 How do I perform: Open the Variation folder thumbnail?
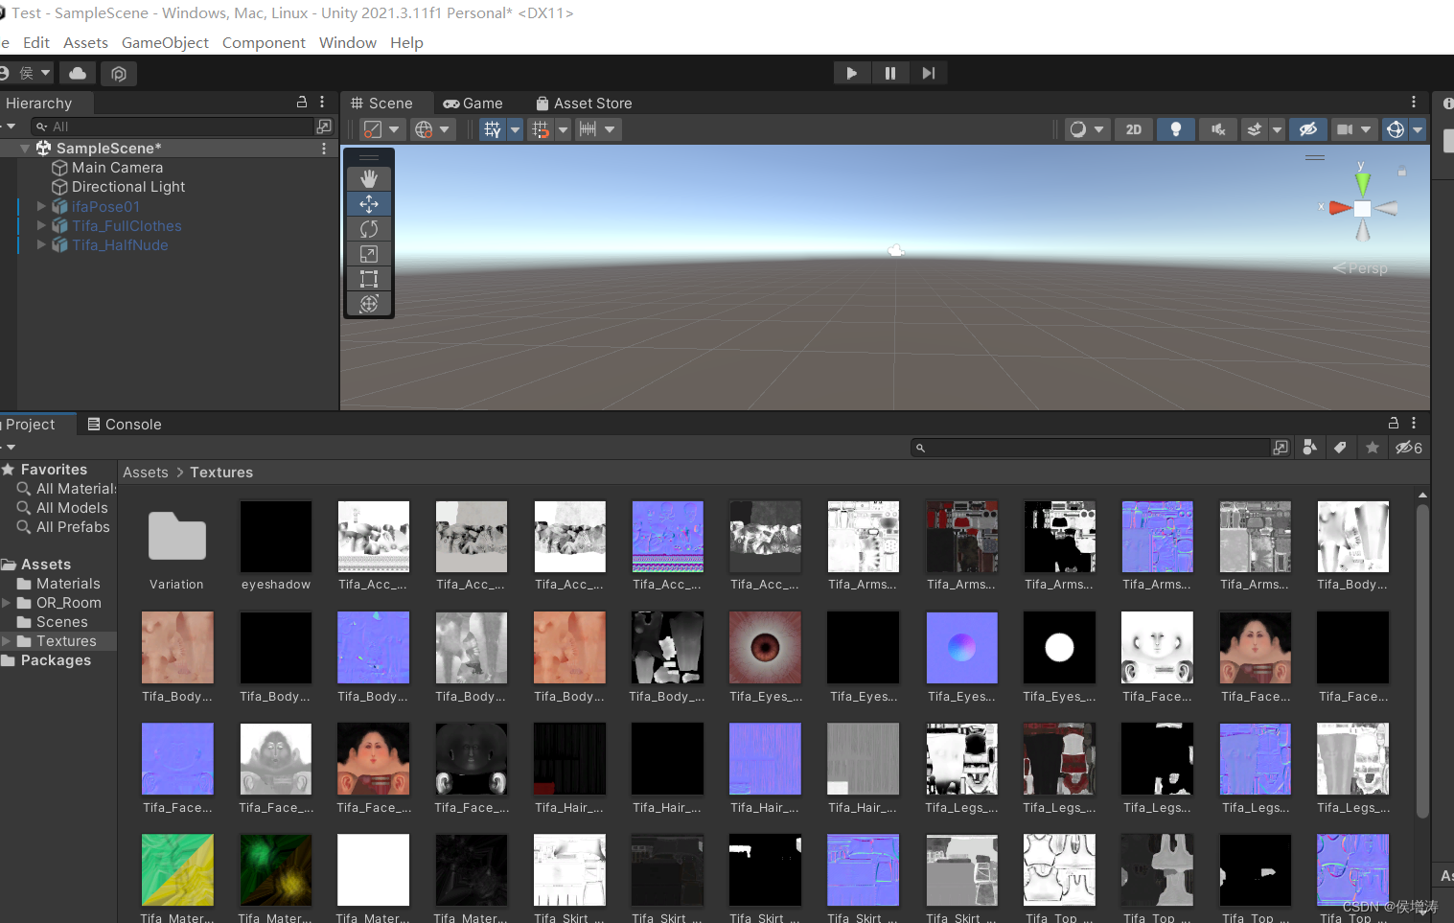point(177,537)
